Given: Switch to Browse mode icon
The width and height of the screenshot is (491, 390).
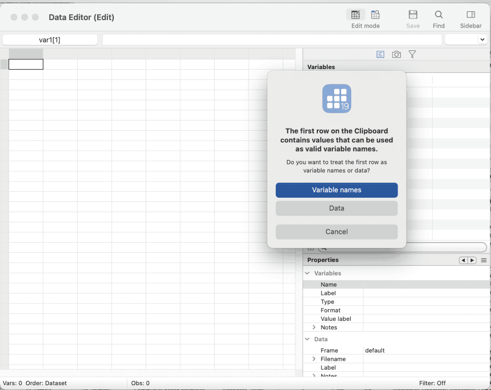Looking at the screenshot, I should pyautogui.click(x=375, y=15).
